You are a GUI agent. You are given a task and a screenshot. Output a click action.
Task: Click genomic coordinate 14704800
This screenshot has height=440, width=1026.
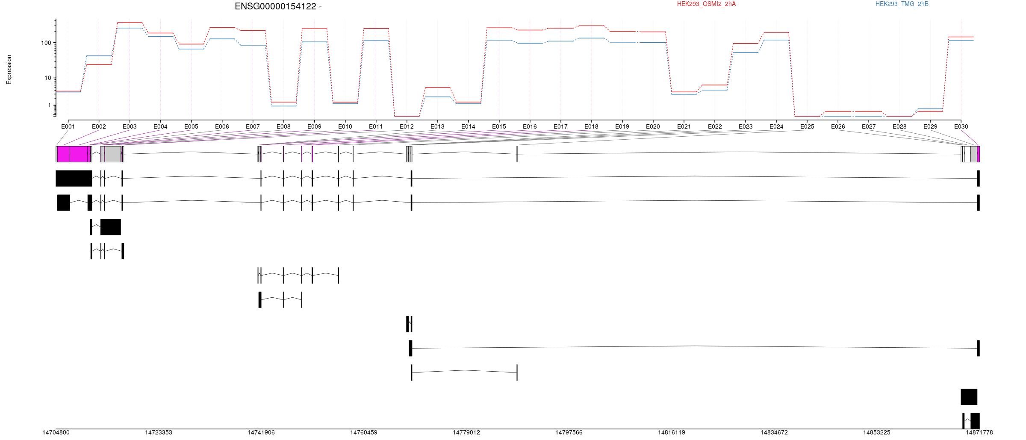pyautogui.click(x=56, y=433)
